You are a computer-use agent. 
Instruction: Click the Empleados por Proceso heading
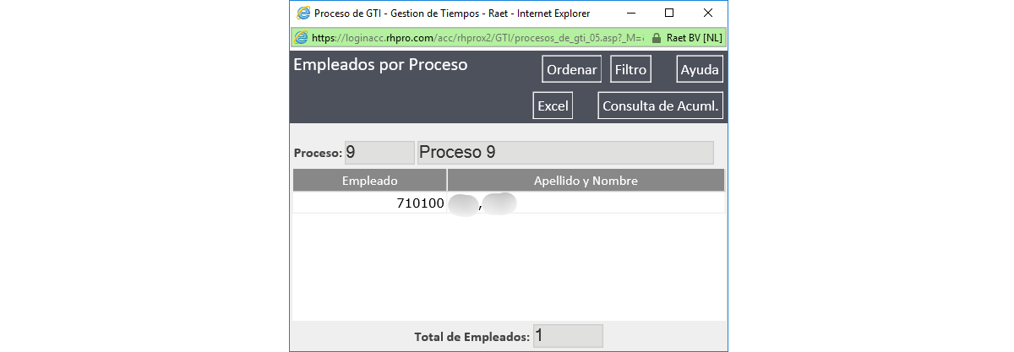point(380,64)
